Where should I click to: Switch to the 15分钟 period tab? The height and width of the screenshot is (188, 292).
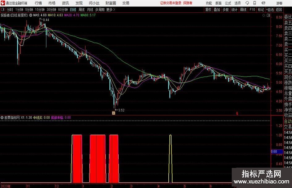point(40,10)
